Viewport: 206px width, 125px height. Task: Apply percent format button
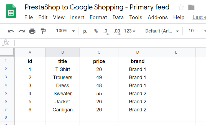(x=96, y=31)
